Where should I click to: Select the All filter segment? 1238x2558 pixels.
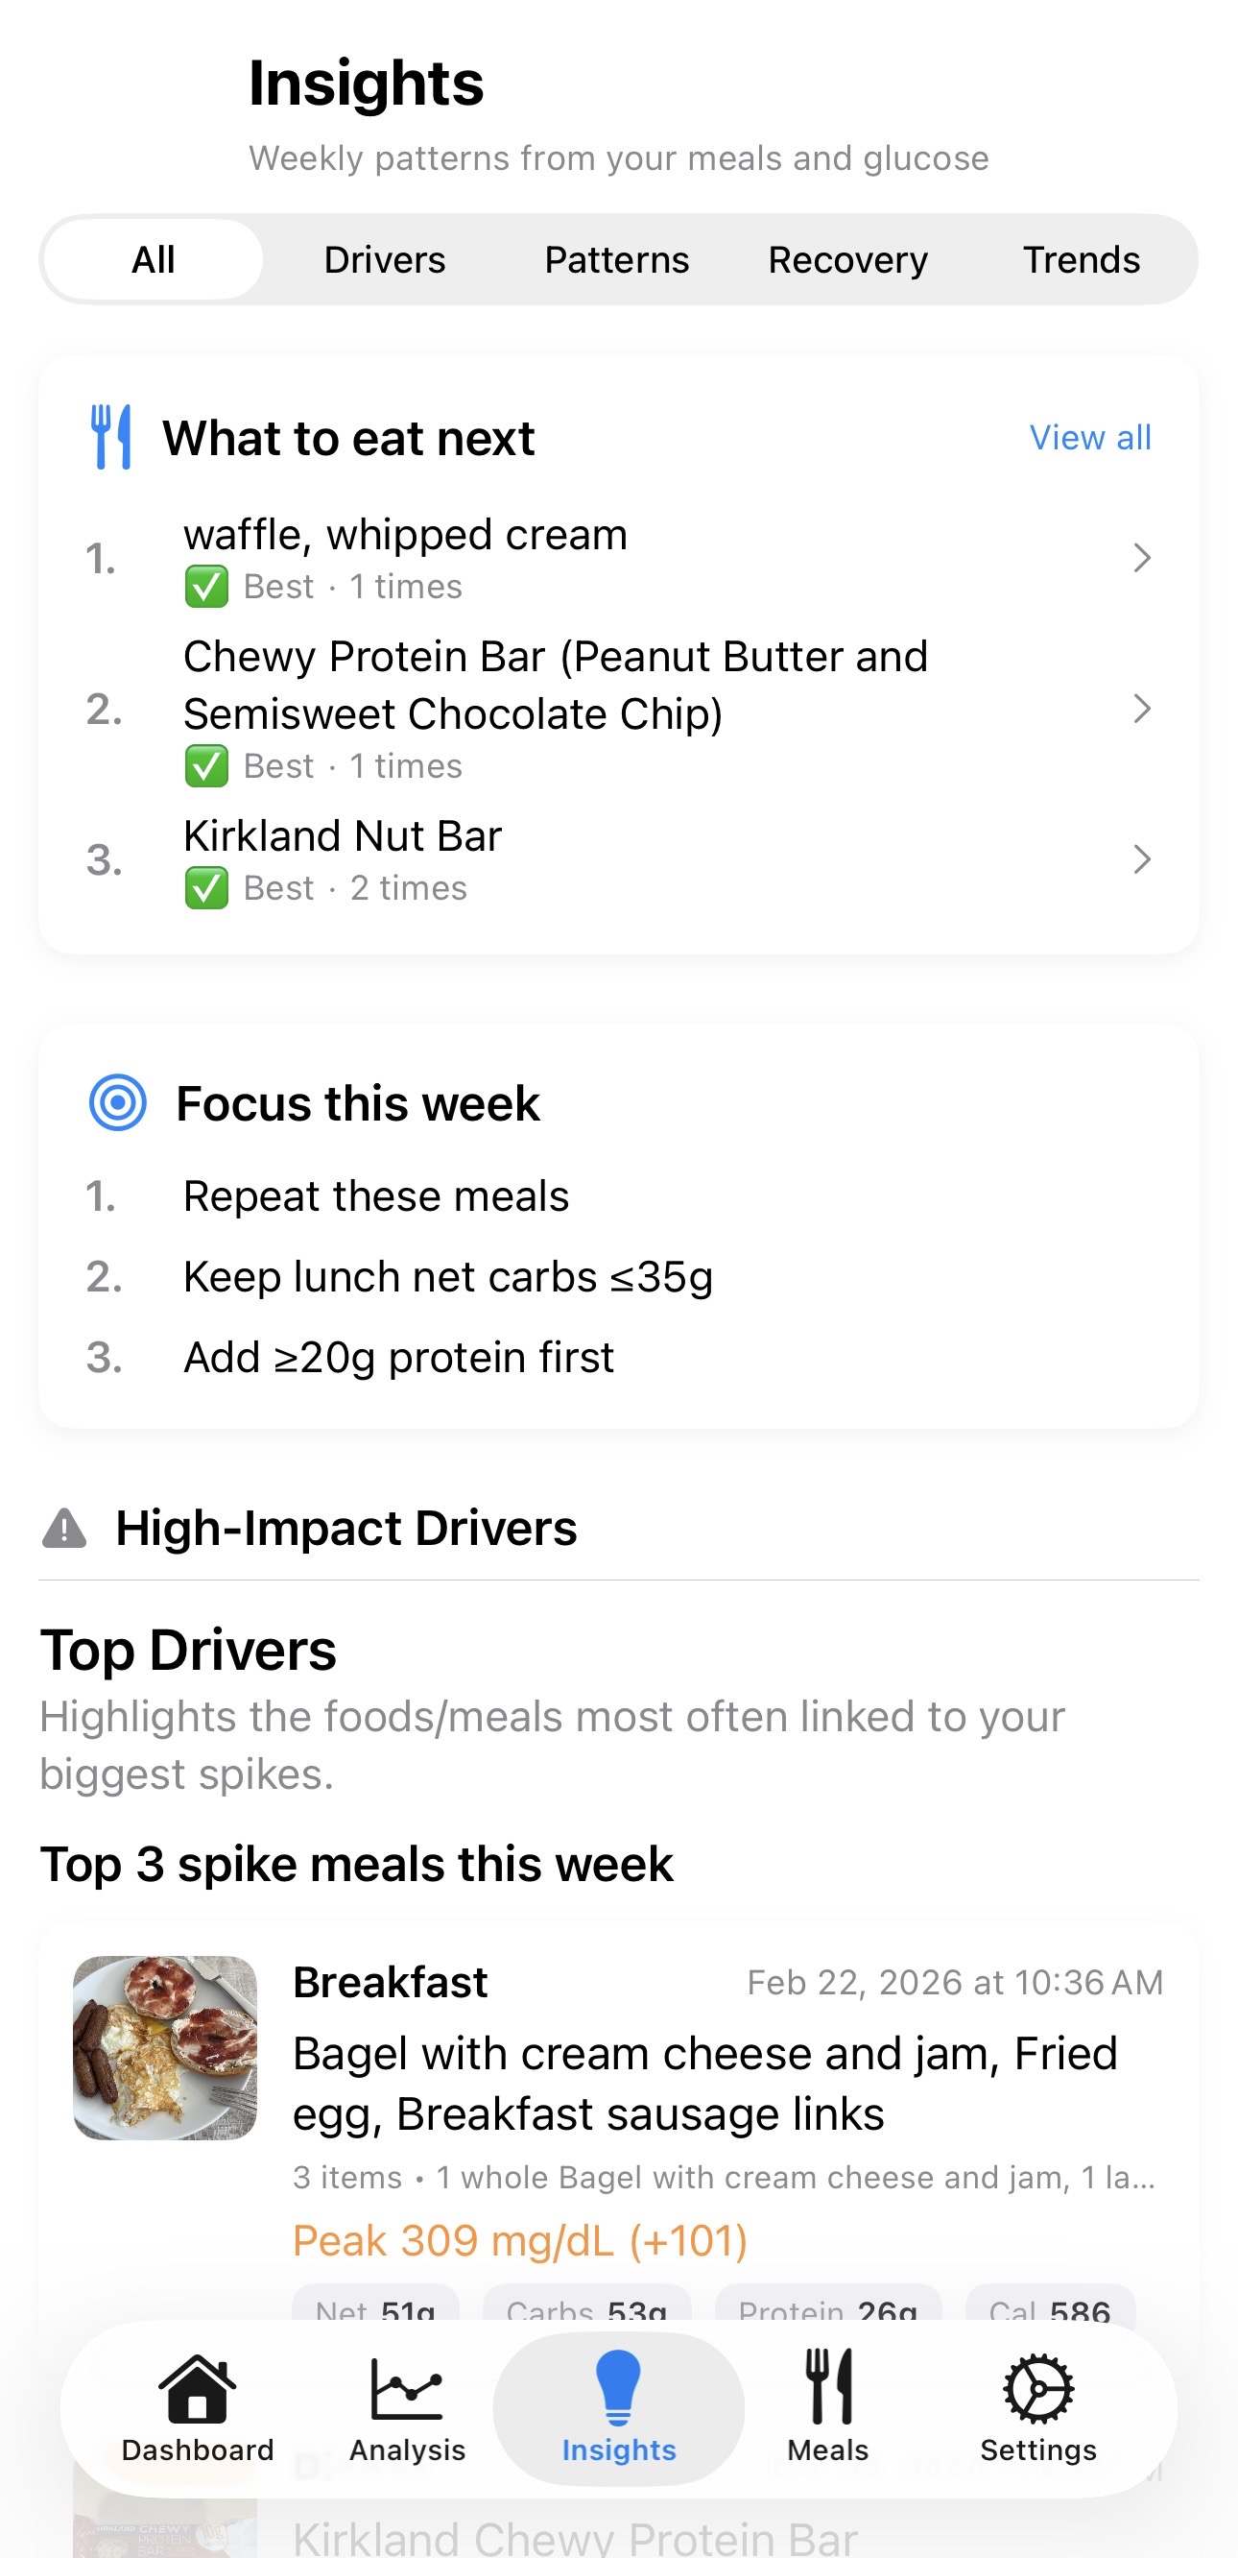point(154,260)
